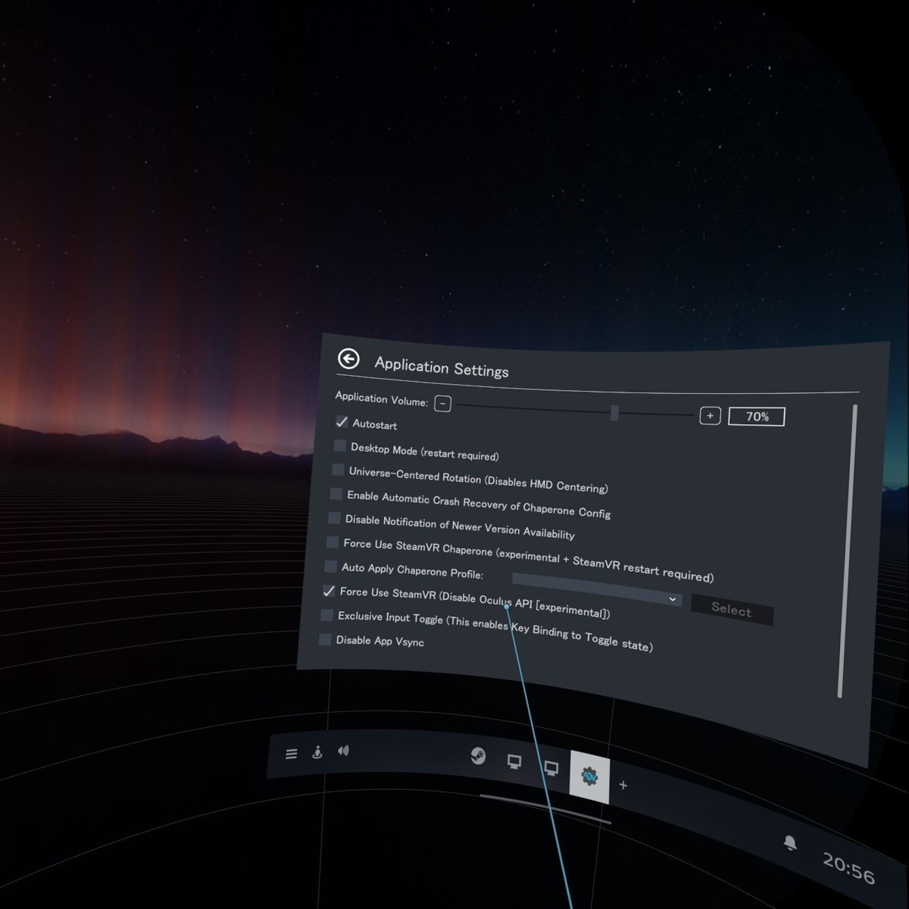909x909 pixels.
Task: Open the SteamVR dashboard hamburger menu
Action: (292, 754)
